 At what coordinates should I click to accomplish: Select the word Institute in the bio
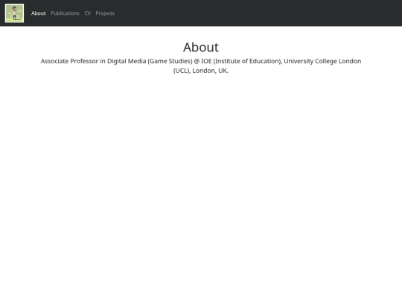(x=227, y=62)
